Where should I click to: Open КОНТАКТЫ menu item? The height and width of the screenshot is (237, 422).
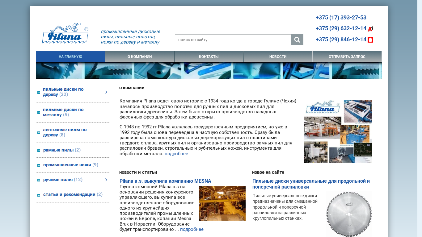[209, 57]
